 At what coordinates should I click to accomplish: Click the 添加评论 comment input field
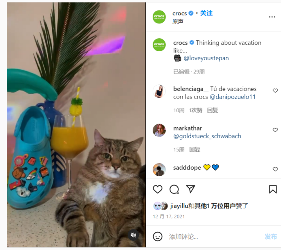213,237
